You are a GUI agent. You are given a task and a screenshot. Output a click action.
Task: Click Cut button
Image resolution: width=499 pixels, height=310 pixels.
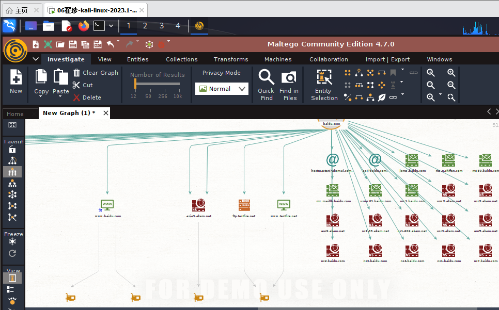(x=83, y=85)
